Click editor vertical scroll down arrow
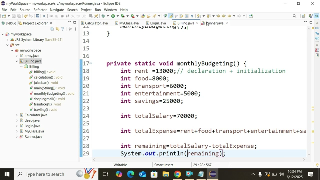The width and height of the screenshot is (320, 180). click(309, 154)
